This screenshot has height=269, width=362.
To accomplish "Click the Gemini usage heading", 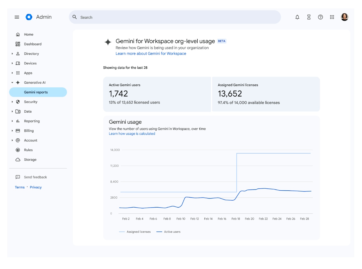I will [125, 122].
